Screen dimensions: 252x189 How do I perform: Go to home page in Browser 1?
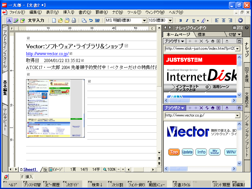(x=213, y=41)
